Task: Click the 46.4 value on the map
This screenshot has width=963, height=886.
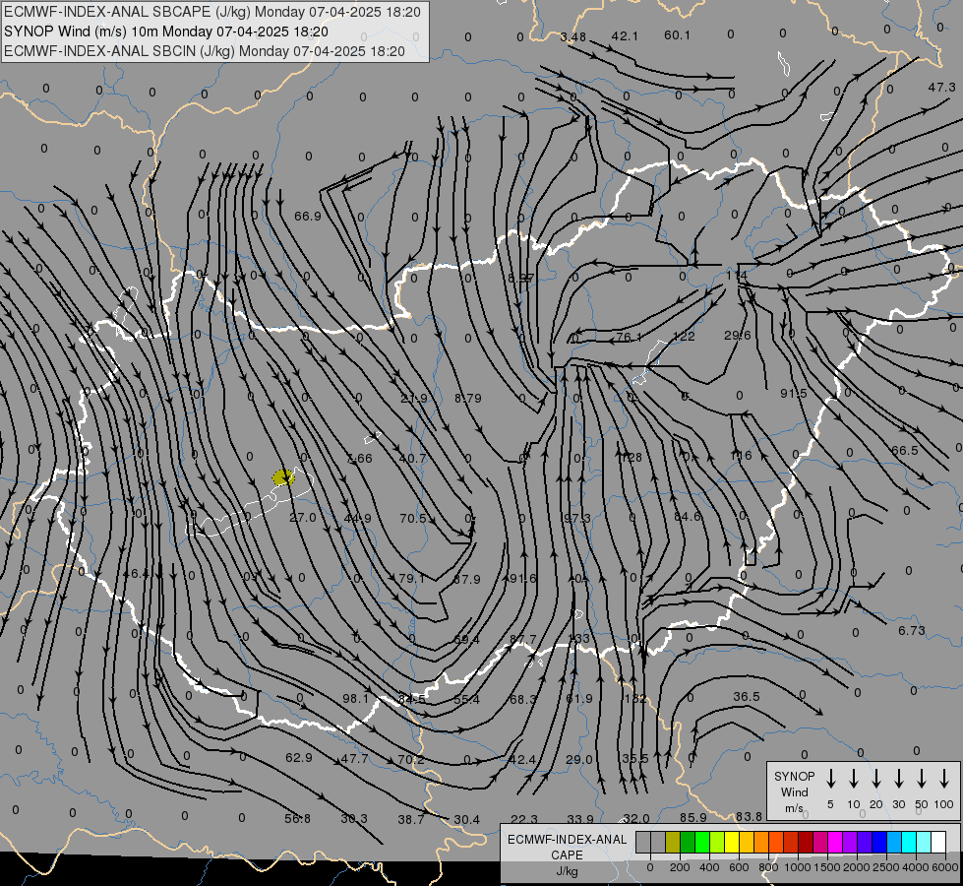Action: (x=136, y=573)
